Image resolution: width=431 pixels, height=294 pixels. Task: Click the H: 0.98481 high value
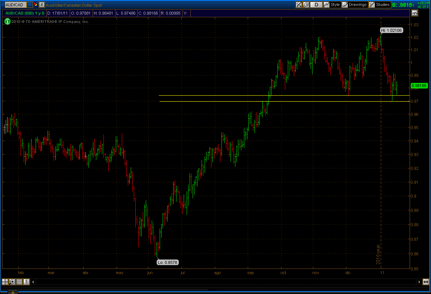[103, 13]
